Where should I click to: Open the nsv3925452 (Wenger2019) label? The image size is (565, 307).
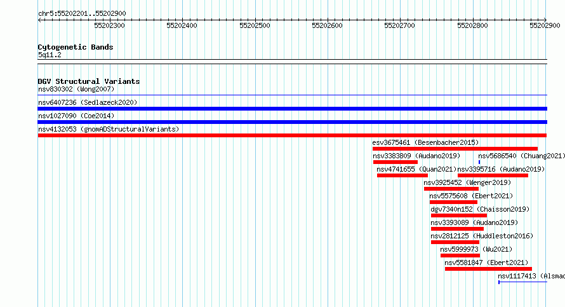[x=467, y=182]
